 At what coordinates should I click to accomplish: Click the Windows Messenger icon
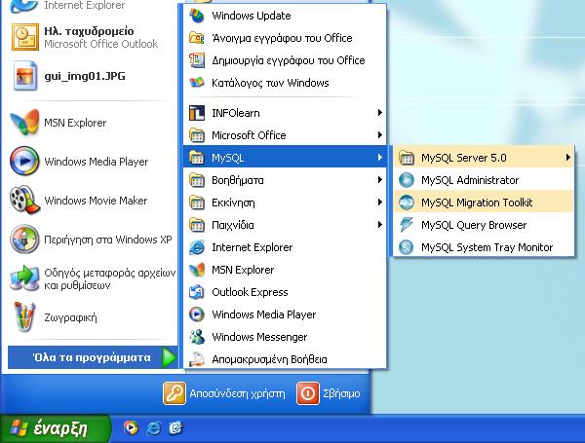197,337
